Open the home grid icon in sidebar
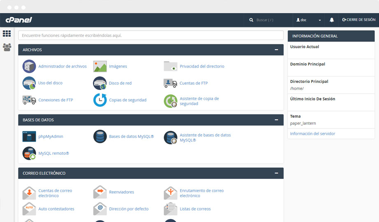This screenshot has height=222, width=379. (7, 34)
